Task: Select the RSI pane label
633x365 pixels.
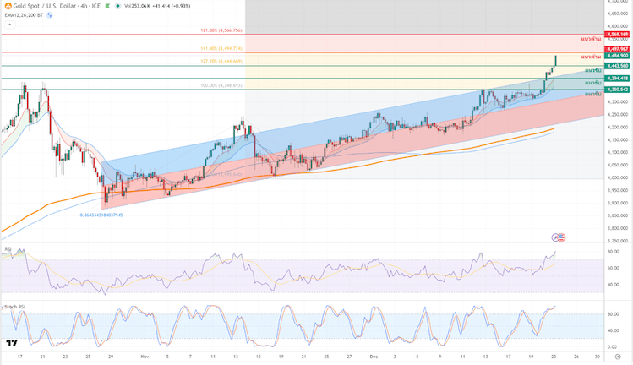Action: [8, 249]
